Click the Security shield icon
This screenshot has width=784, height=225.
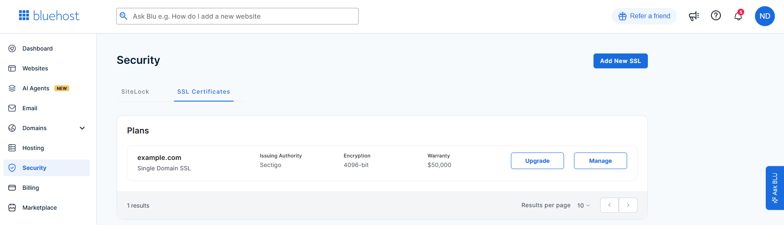click(x=12, y=168)
